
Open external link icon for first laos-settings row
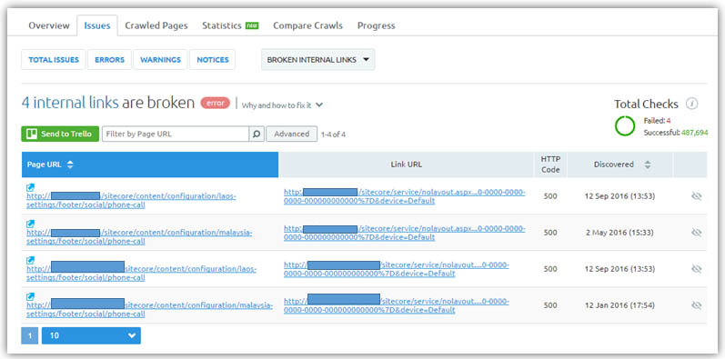(x=31, y=187)
